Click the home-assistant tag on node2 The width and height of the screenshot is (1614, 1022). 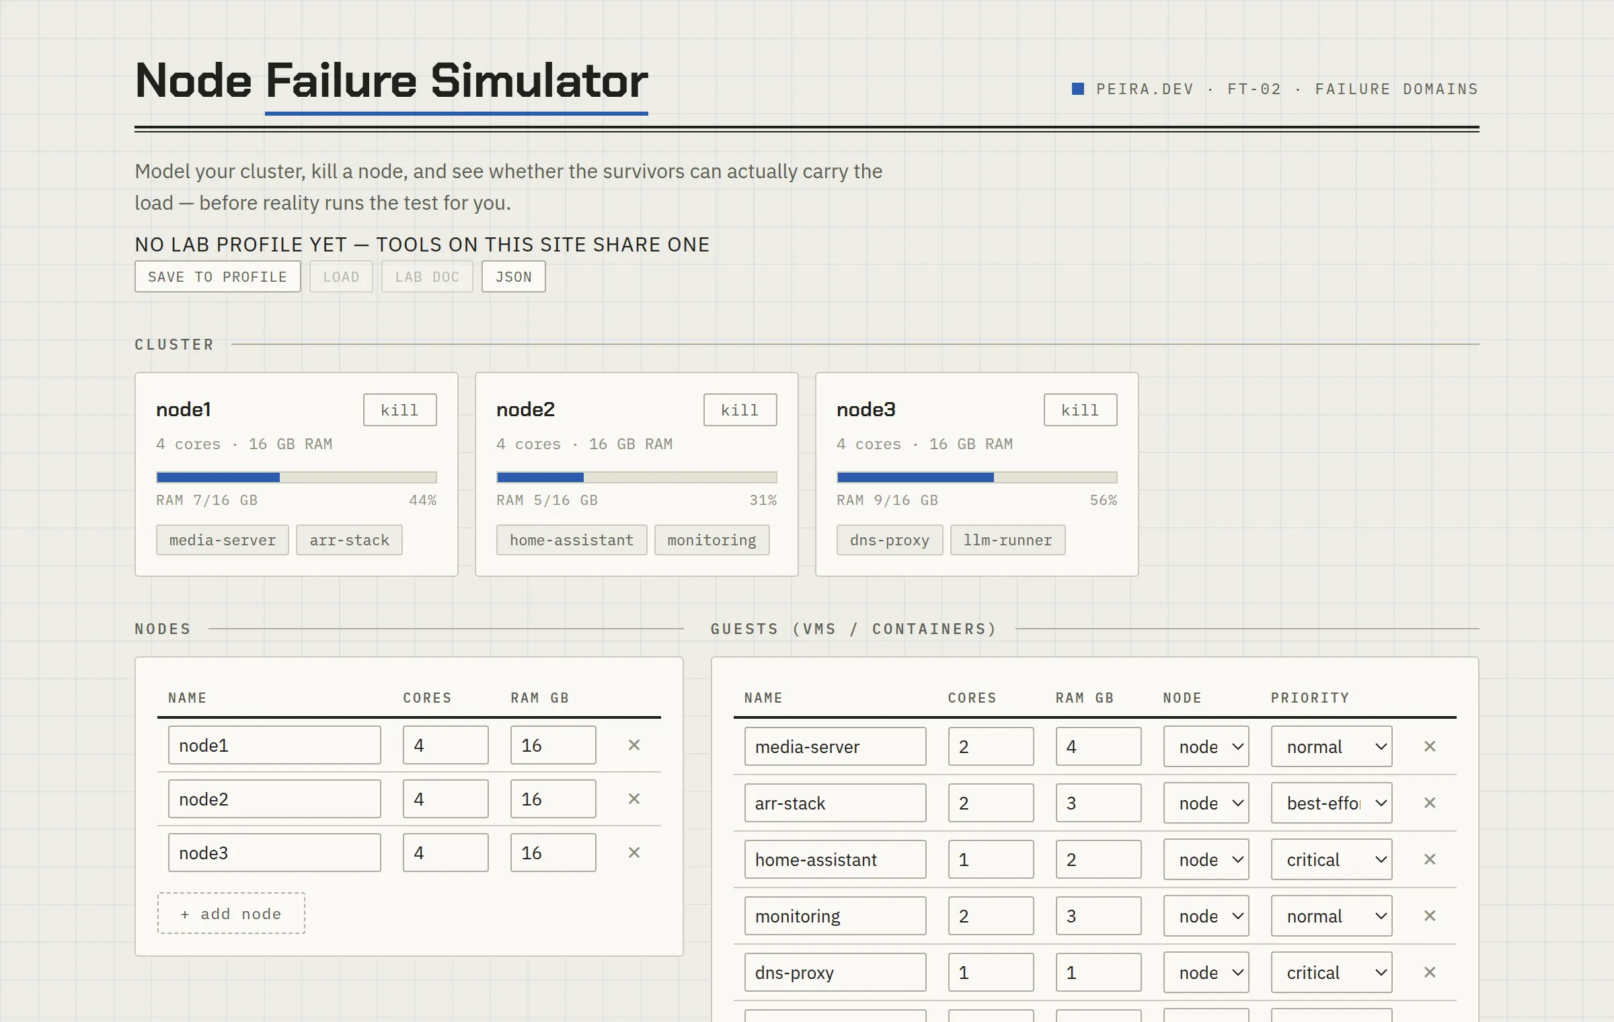tap(572, 540)
